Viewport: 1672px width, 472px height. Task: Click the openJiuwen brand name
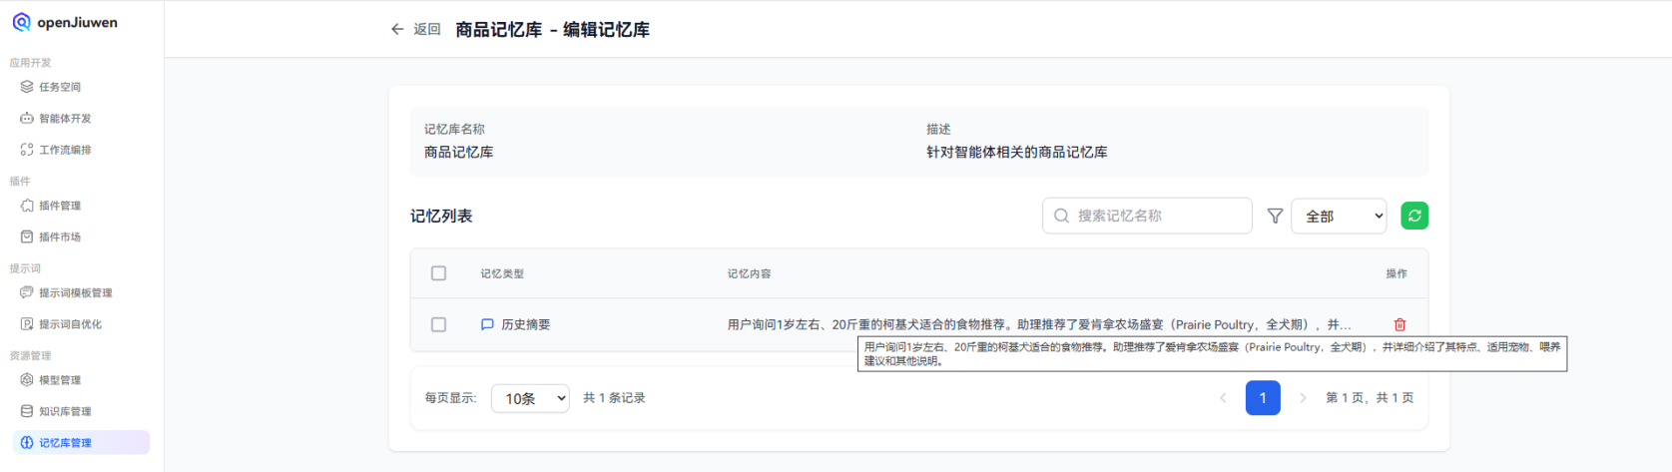click(78, 22)
